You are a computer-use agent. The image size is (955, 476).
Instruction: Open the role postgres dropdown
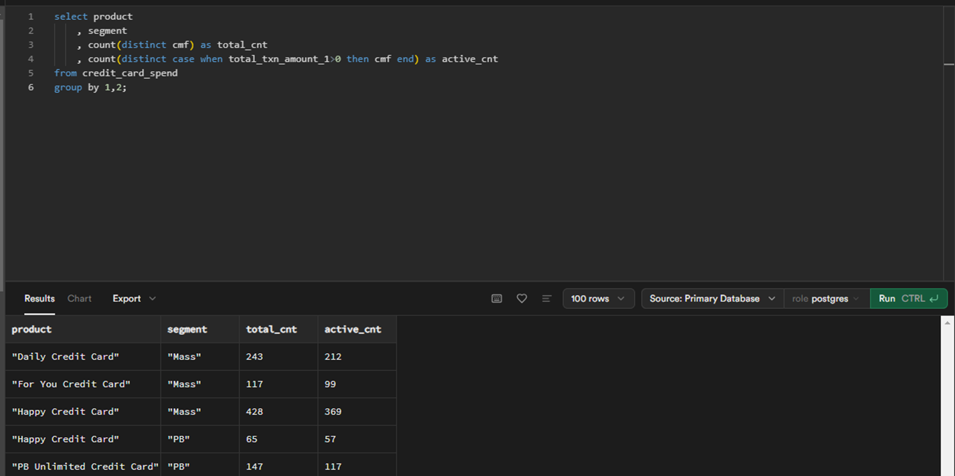pyautogui.click(x=827, y=298)
